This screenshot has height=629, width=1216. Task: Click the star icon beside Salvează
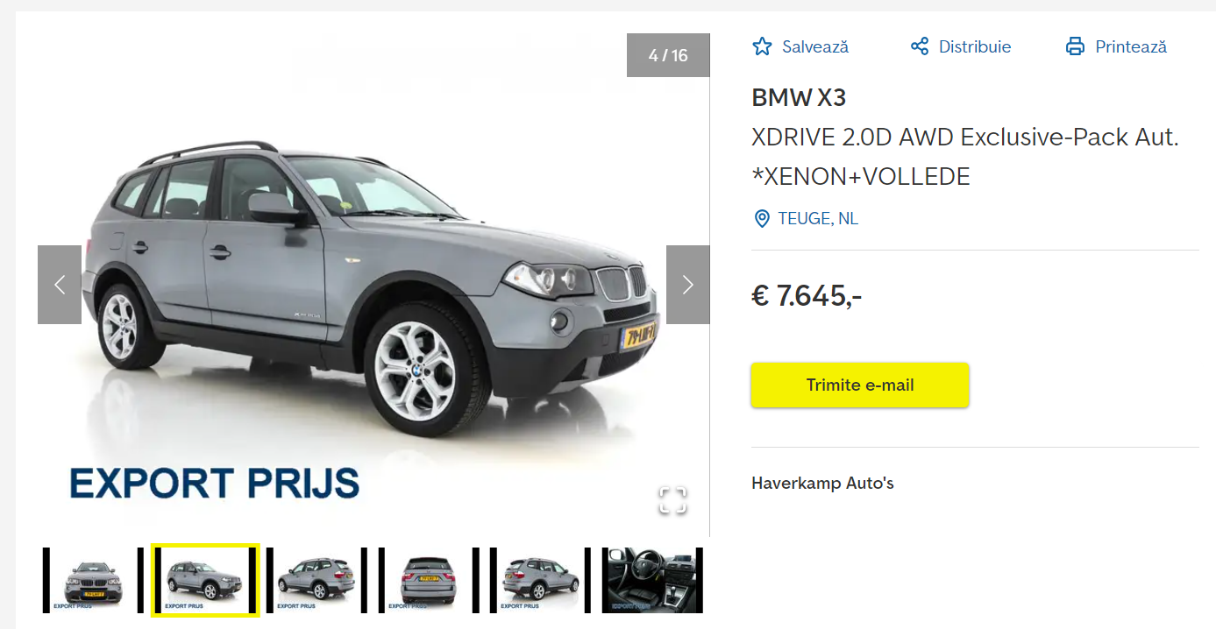click(762, 46)
